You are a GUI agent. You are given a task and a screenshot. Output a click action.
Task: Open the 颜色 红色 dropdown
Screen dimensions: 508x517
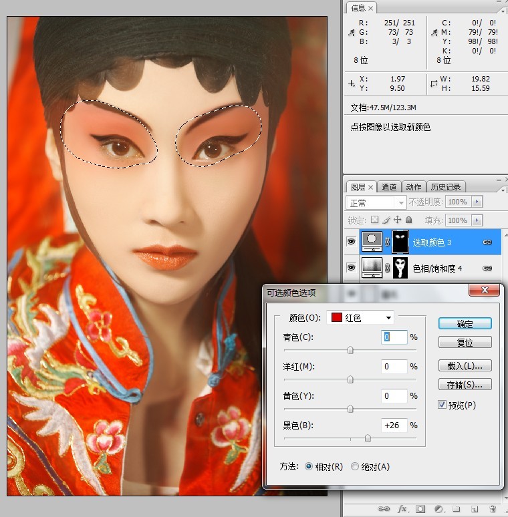pyautogui.click(x=360, y=317)
